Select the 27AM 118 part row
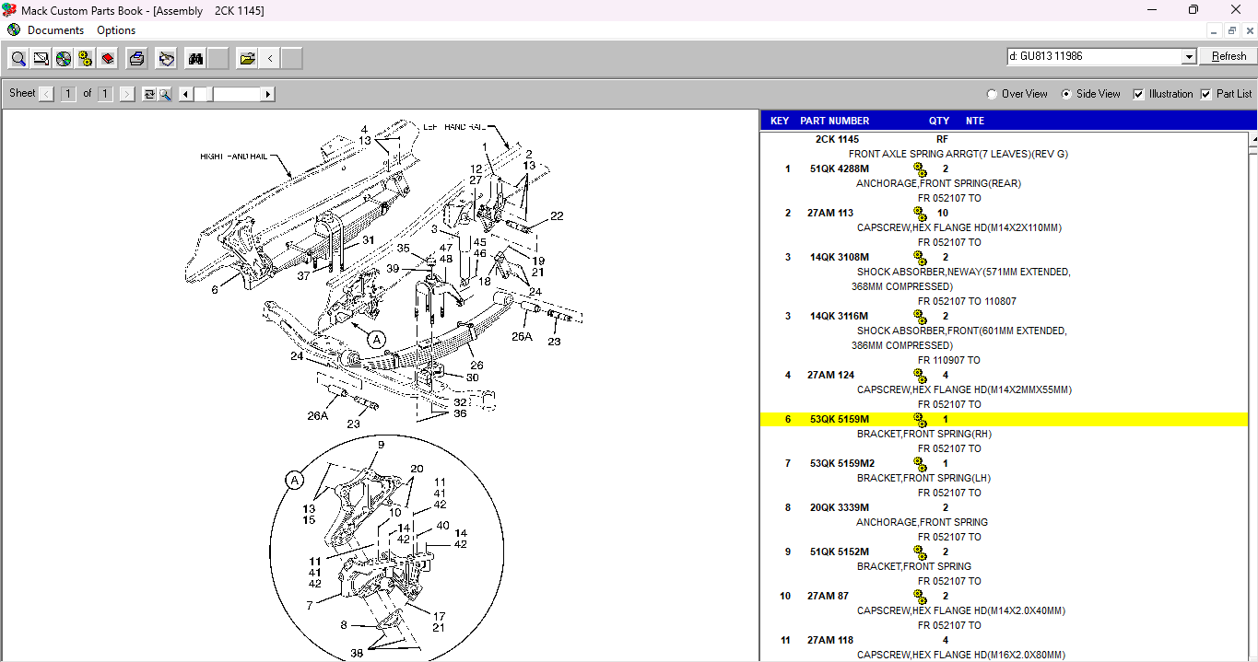This screenshot has height=662, width=1258. (x=1005, y=641)
